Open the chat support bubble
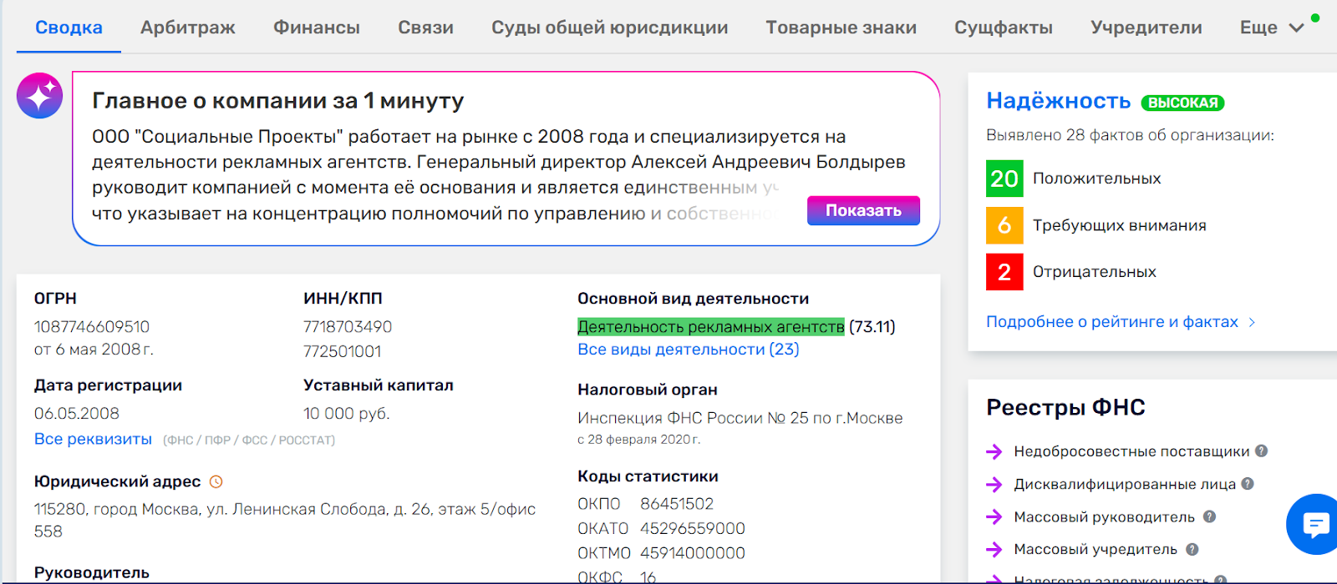1337x584 pixels. [x=1315, y=525]
